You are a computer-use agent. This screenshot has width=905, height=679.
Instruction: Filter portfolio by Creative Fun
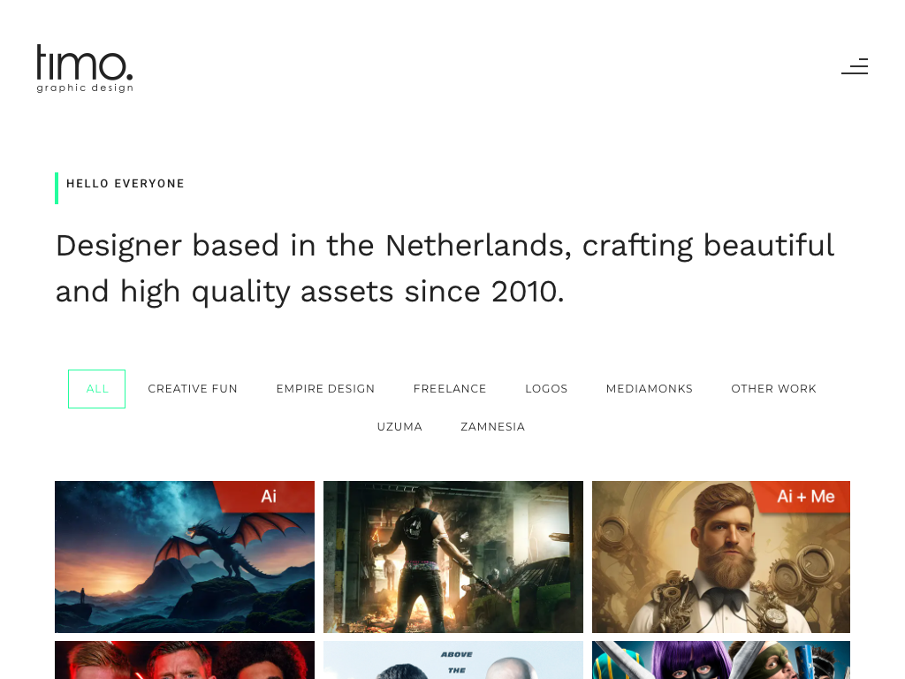(193, 389)
